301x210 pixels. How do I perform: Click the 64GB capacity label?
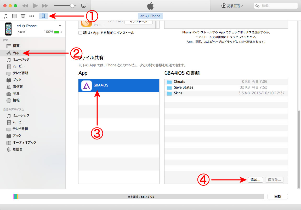click(x=21, y=32)
